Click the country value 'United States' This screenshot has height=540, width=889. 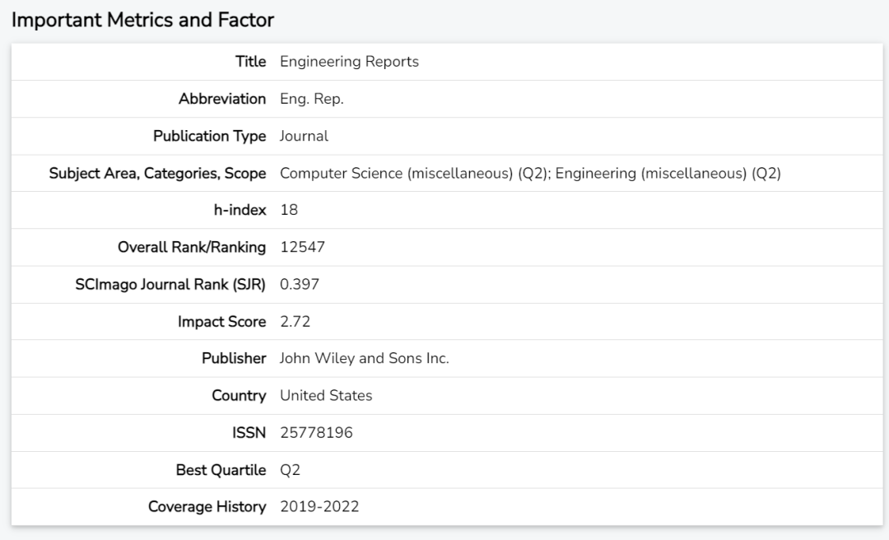point(326,395)
